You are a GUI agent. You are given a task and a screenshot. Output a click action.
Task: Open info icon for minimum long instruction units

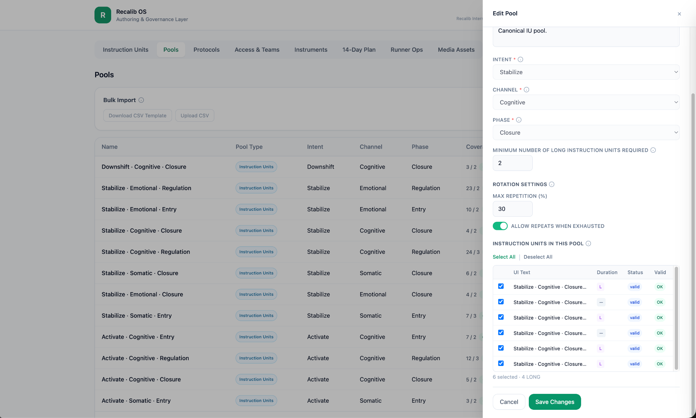(653, 150)
